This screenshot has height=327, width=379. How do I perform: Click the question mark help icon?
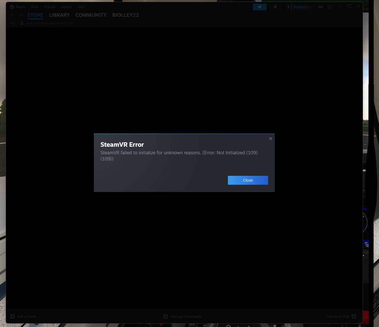pyautogui.click(x=288, y=7)
